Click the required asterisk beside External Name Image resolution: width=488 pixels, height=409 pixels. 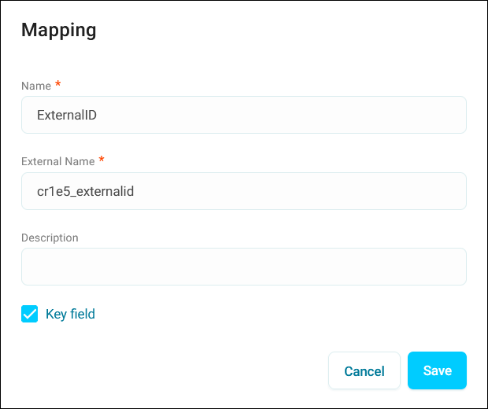point(102,160)
